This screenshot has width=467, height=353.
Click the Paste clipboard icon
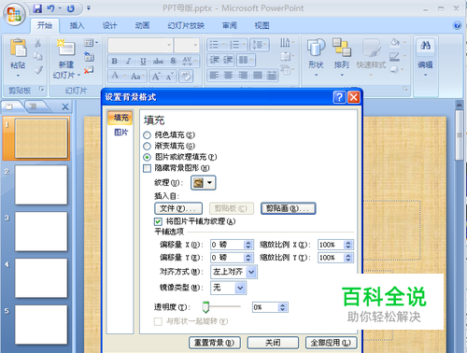(18, 48)
